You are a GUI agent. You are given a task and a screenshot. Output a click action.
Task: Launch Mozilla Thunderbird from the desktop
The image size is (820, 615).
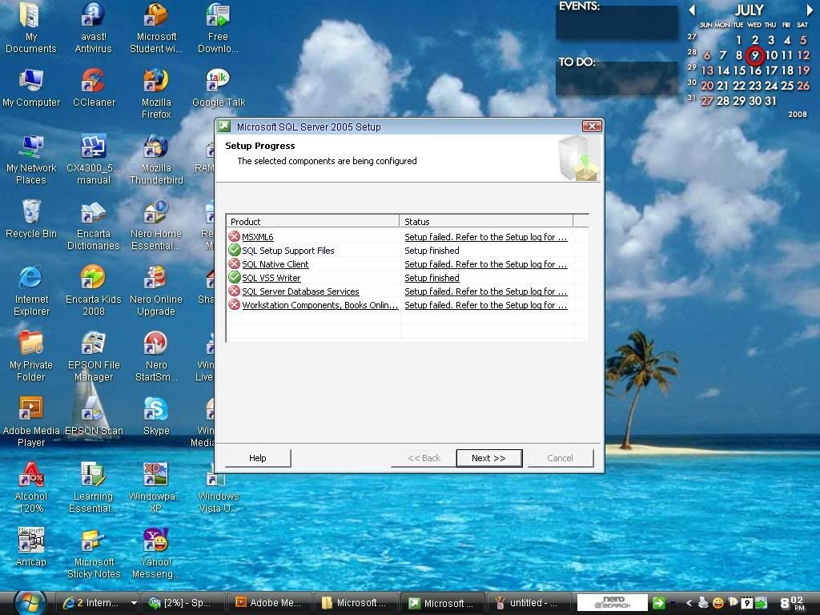tap(155, 147)
